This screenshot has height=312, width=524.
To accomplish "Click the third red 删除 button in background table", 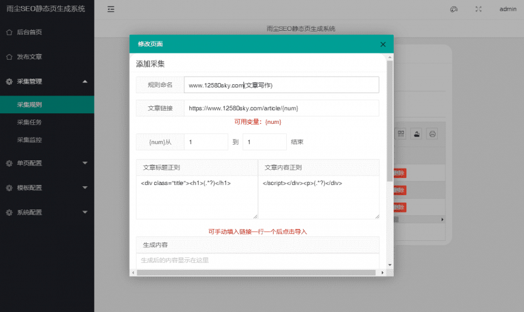I will [399, 207].
